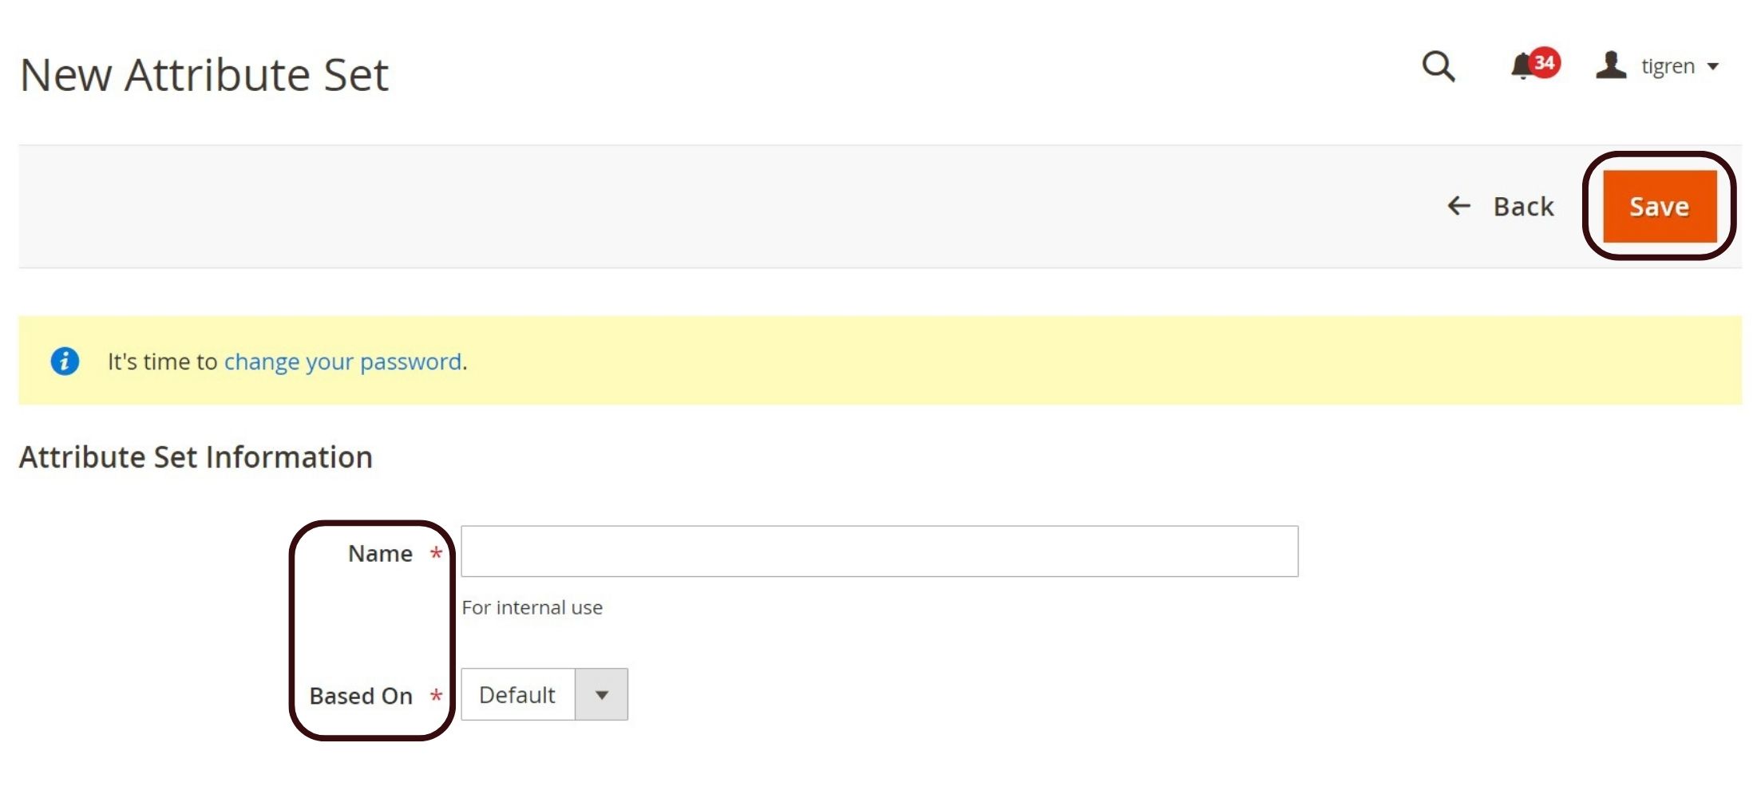Follow the change your password link
The width and height of the screenshot is (1753, 798).
(x=343, y=362)
